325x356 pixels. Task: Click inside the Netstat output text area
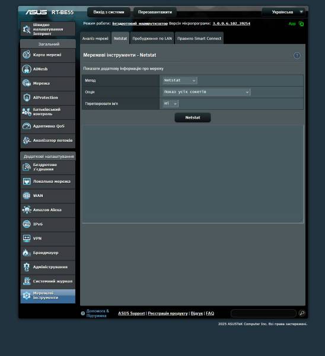coord(193,174)
